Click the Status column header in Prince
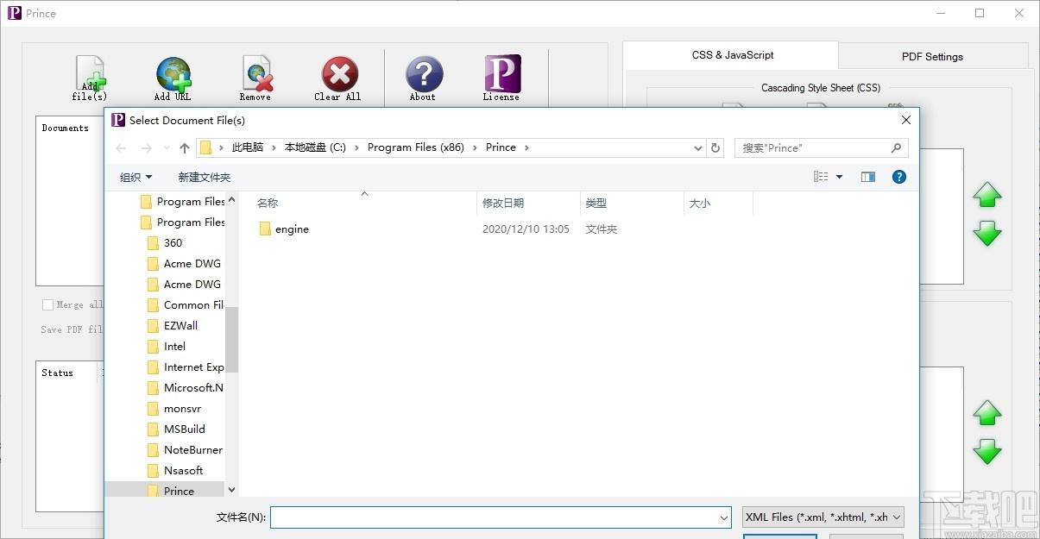This screenshot has height=539, width=1040. 57,373
